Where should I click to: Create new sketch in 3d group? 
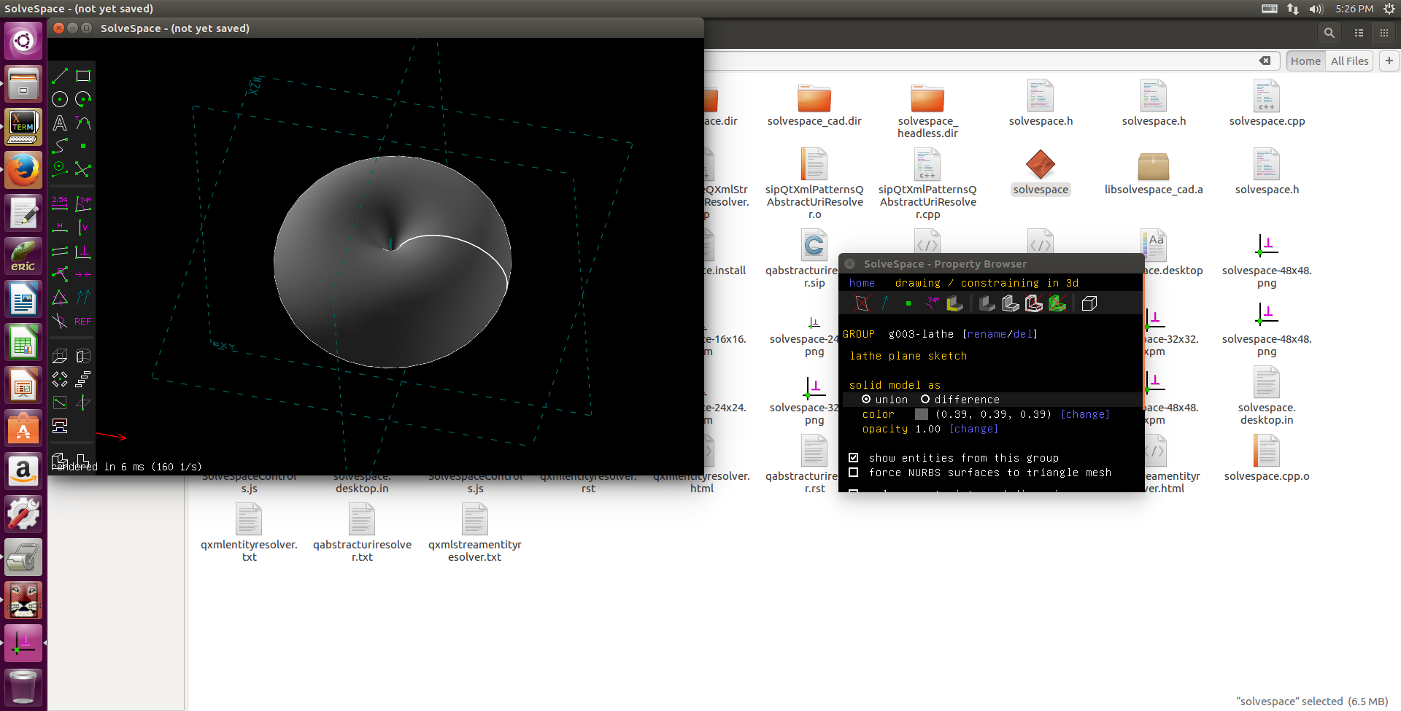83,403
